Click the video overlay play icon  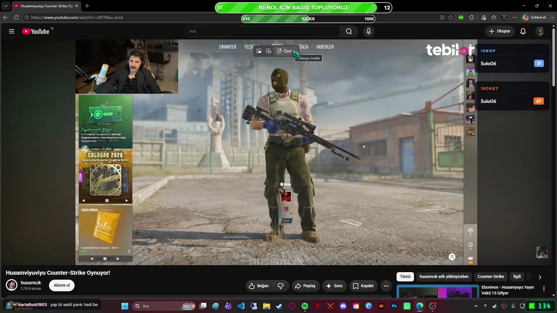pos(268,51)
